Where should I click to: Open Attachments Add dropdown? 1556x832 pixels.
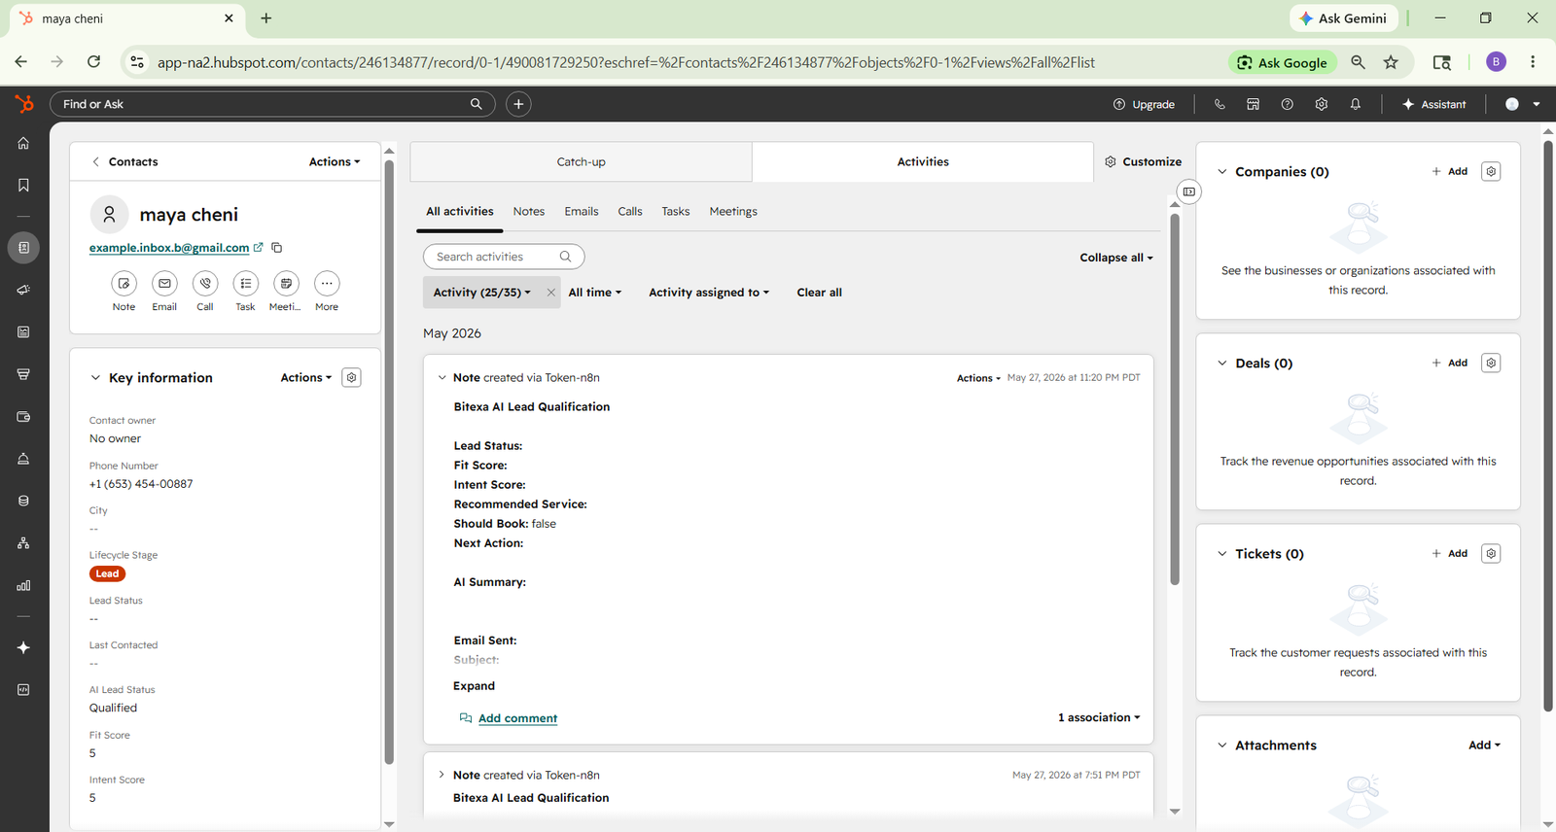pos(1485,745)
